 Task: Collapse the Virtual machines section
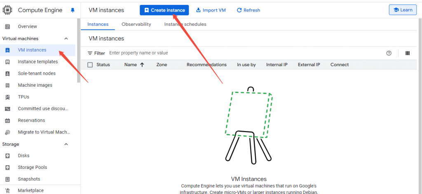point(66,39)
